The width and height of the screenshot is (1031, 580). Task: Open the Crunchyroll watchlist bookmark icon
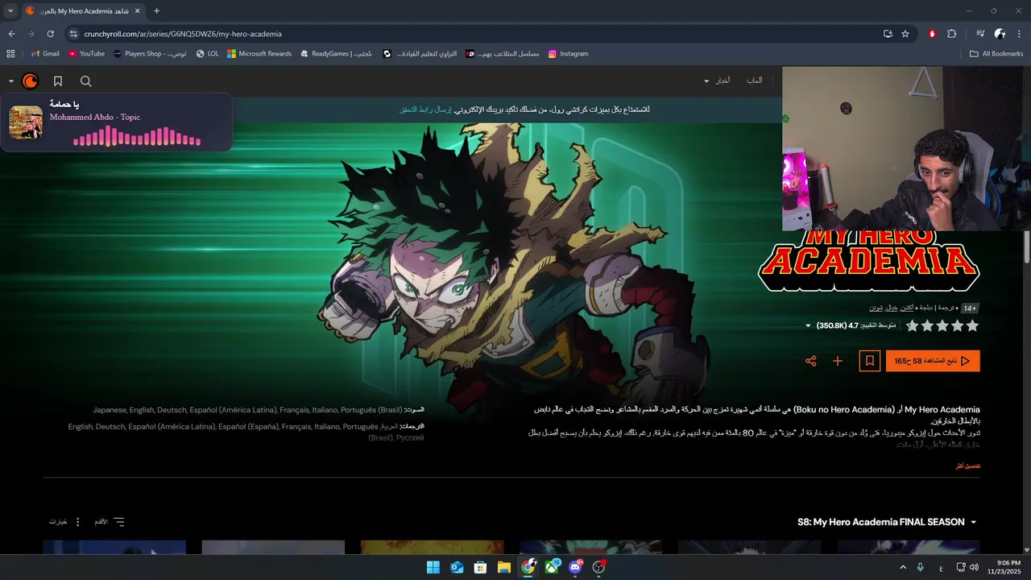58,81
